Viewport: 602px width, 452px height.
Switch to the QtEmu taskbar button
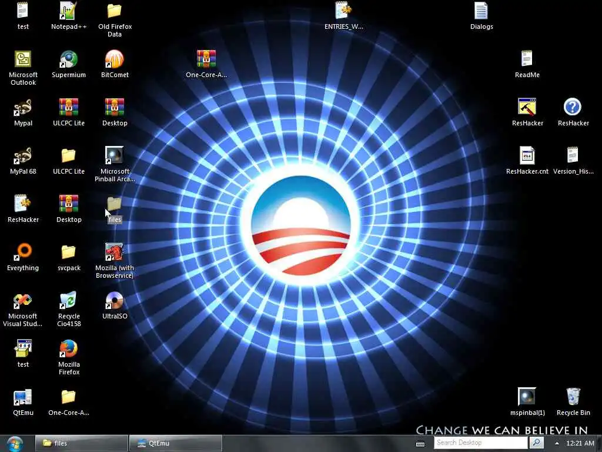(175, 443)
